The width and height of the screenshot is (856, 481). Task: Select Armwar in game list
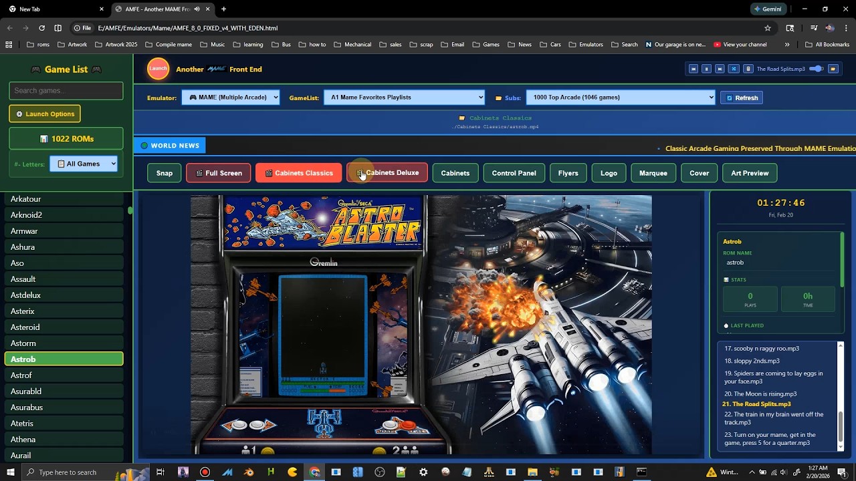pyautogui.click(x=64, y=231)
